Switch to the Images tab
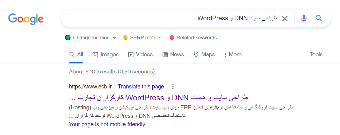This screenshot has width=340, height=135. (x=106, y=54)
